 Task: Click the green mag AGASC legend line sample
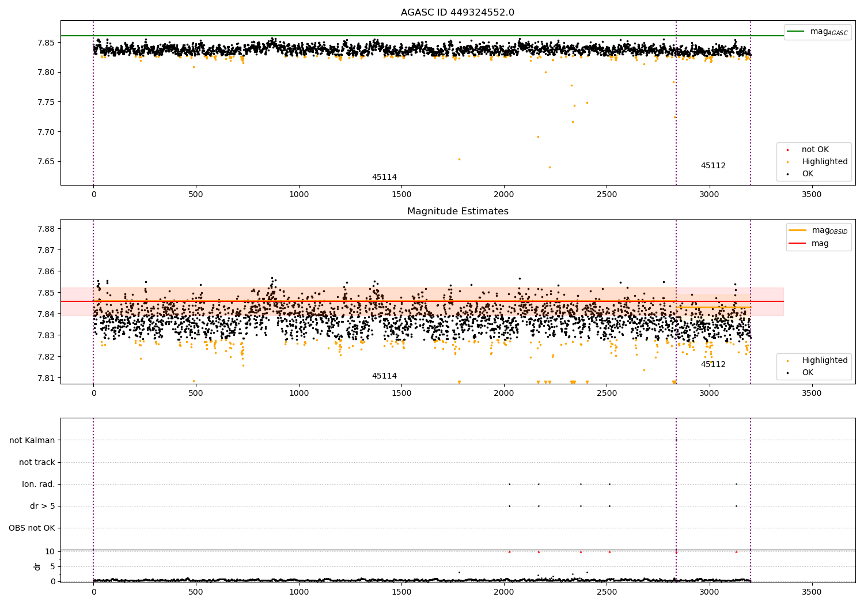[x=795, y=31]
